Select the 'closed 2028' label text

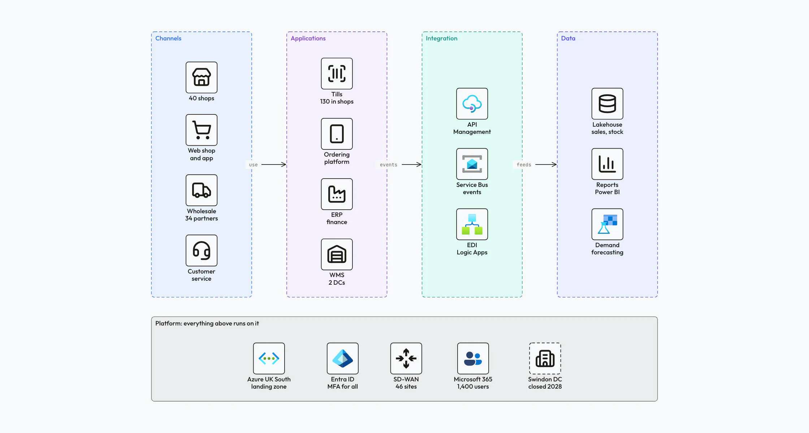point(545,386)
